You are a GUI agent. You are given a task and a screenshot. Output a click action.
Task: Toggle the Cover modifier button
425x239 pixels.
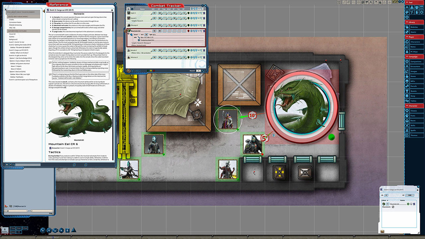click(19, 228)
